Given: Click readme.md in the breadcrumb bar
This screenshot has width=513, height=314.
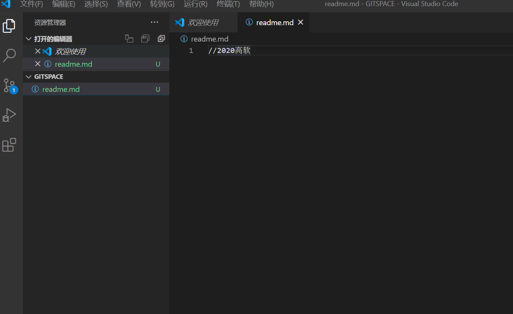Looking at the screenshot, I should pos(210,39).
